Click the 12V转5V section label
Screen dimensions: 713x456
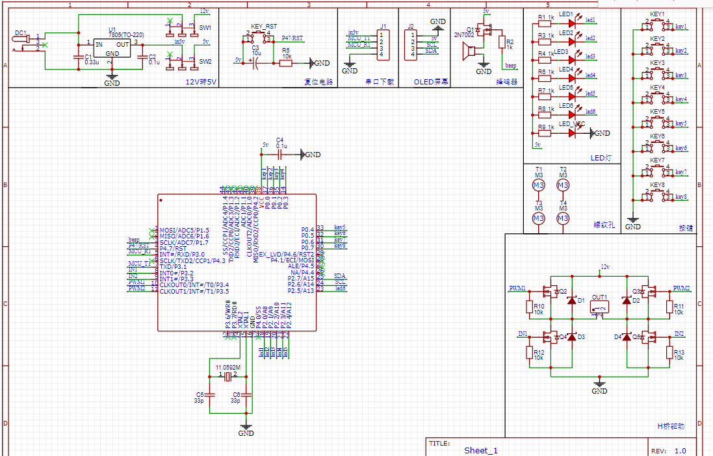point(201,82)
